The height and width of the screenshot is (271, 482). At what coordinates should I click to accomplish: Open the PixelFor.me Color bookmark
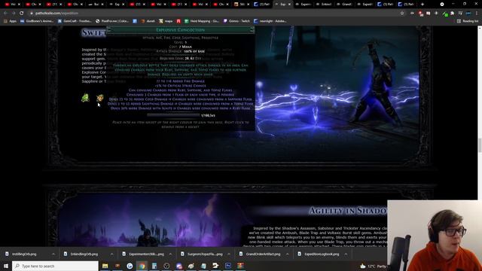(112, 21)
